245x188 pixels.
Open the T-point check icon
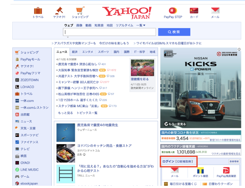click(200, 171)
